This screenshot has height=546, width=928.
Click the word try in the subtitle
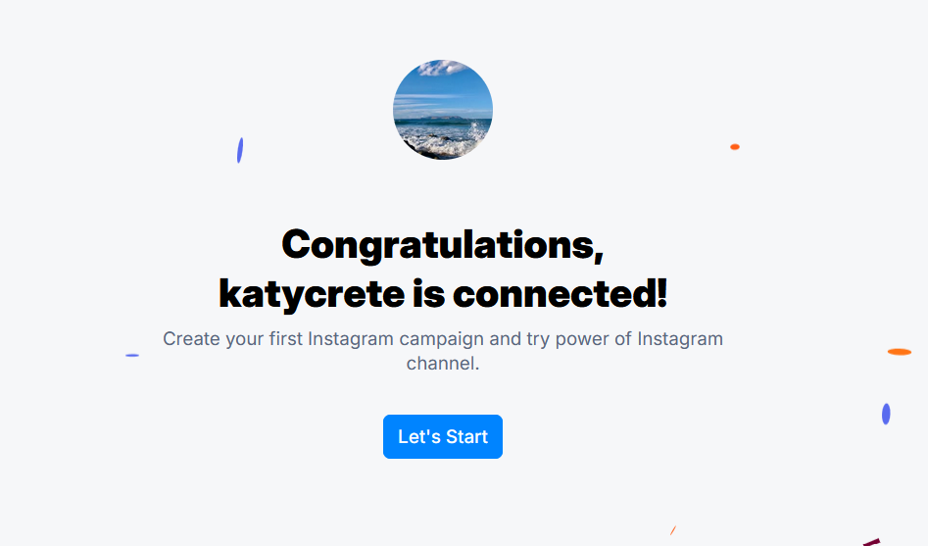538,339
